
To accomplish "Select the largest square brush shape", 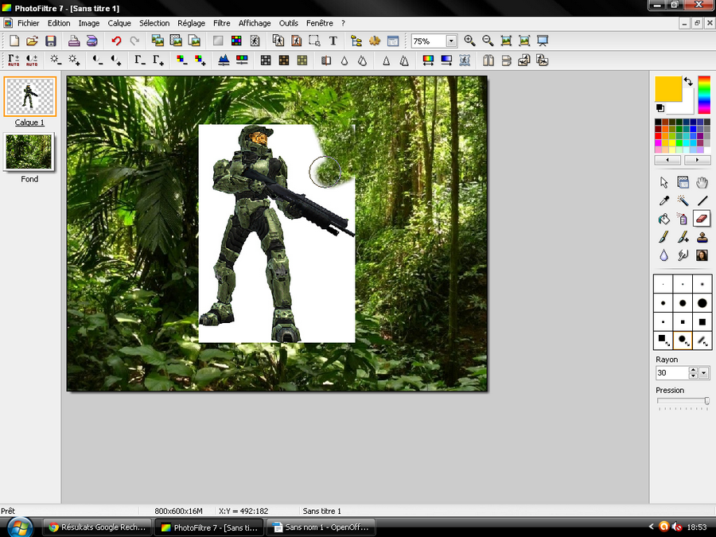I will pyautogui.click(x=702, y=322).
